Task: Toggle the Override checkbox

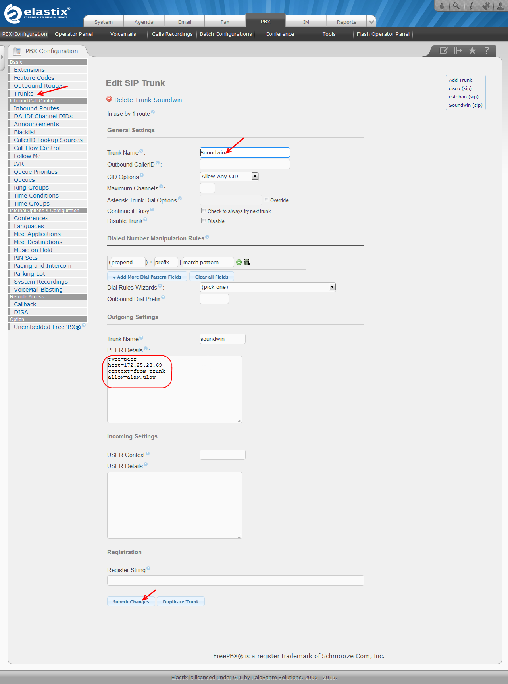Action: pos(267,200)
